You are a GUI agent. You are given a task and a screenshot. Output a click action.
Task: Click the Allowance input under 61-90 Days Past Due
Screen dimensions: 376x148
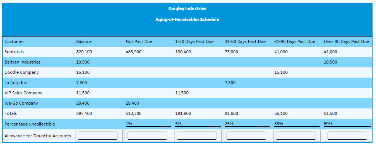(296, 135)
